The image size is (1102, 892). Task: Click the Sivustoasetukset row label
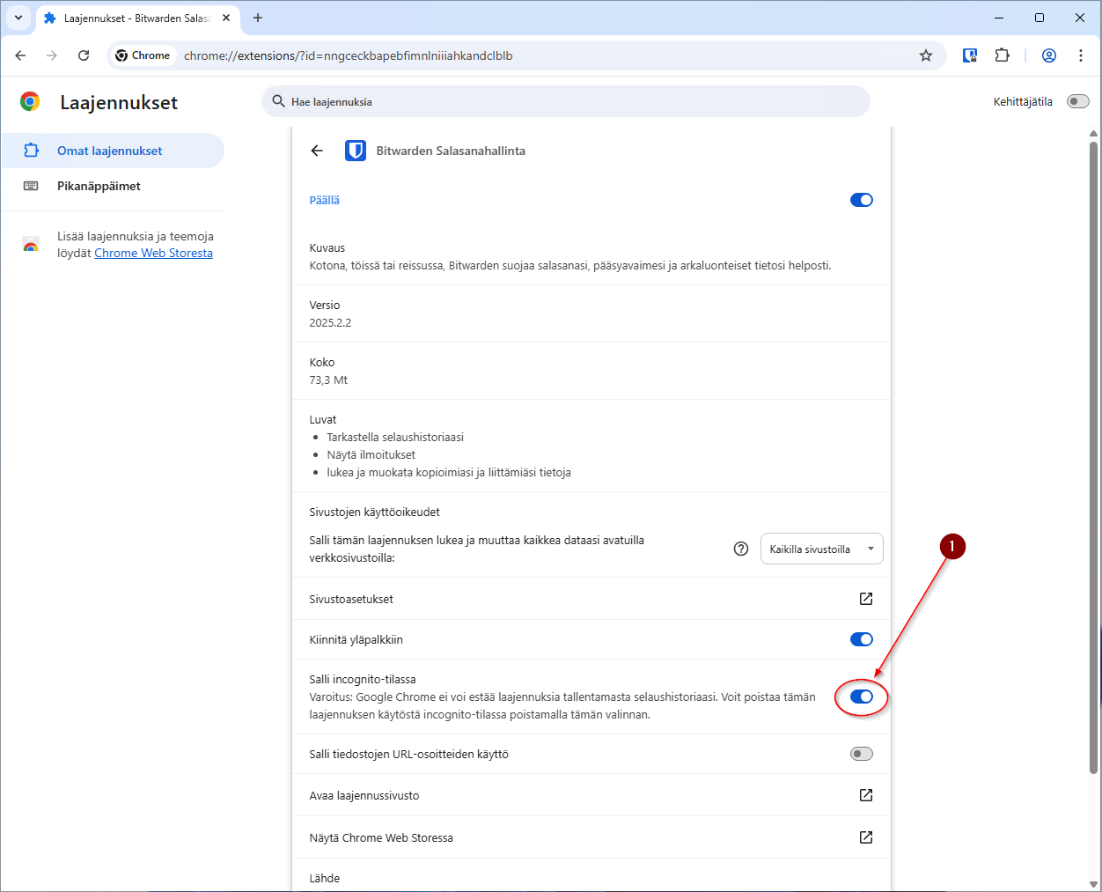351,599
